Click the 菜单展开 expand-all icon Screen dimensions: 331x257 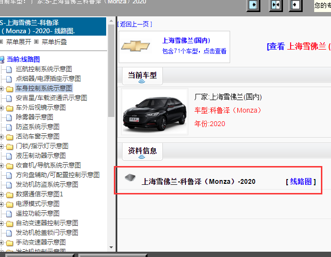[1, 42]
